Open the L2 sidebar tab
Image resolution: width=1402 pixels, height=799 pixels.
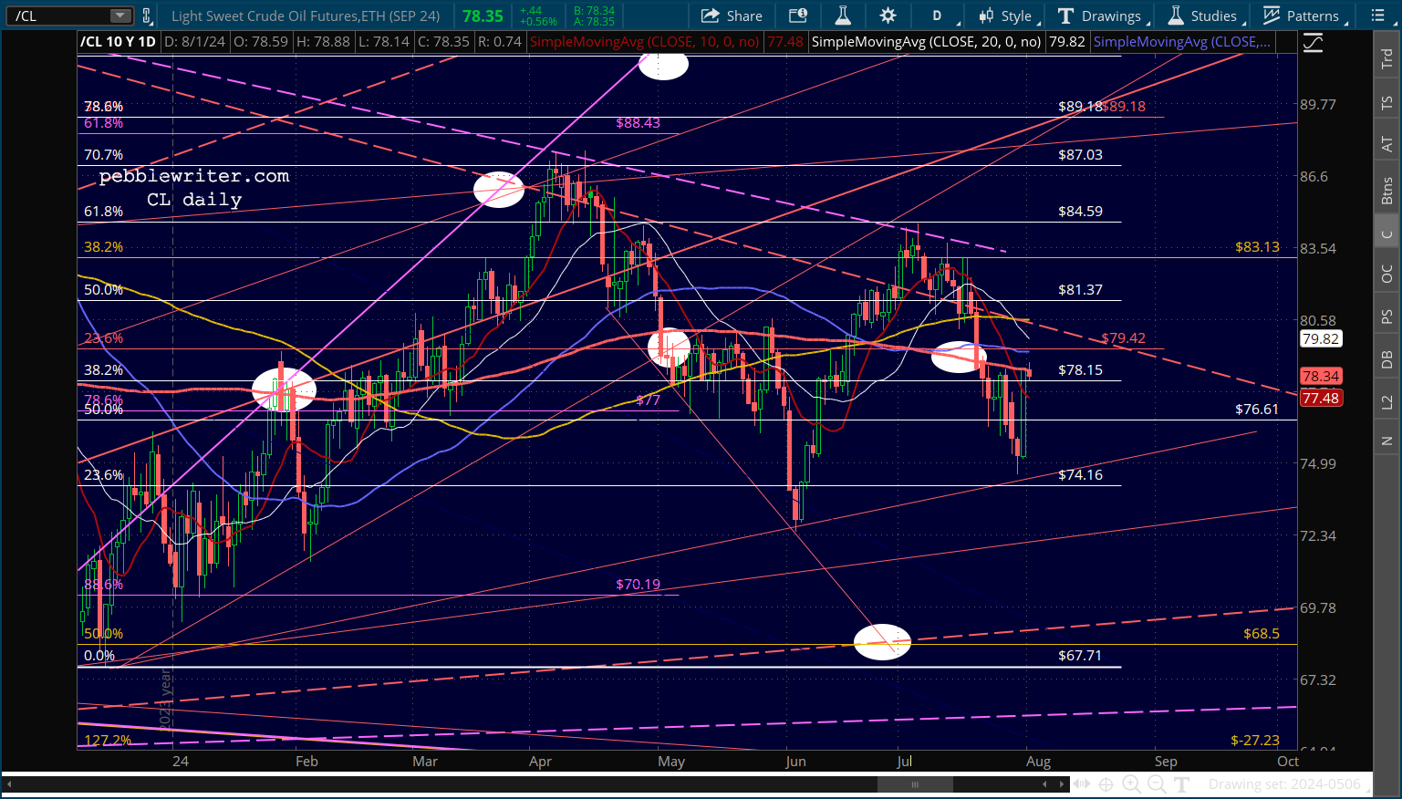click(1386, 400)
